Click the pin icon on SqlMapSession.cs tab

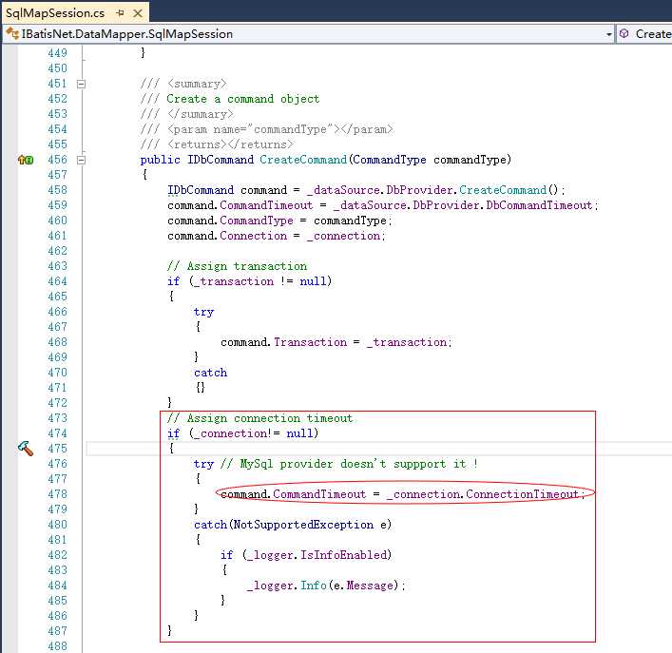pyautogui.click(x=120, y=13)
